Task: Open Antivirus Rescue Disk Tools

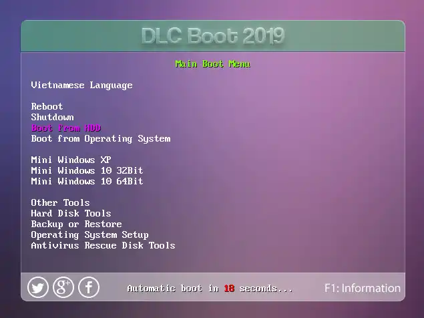Action: pos(103,246)
